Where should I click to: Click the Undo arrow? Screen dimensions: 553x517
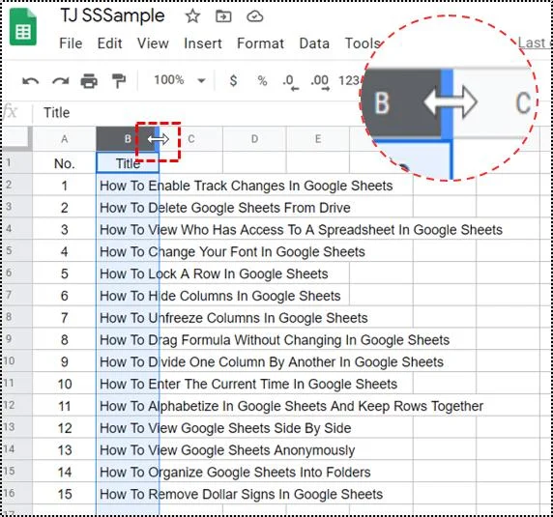click(x=30, y=81)
